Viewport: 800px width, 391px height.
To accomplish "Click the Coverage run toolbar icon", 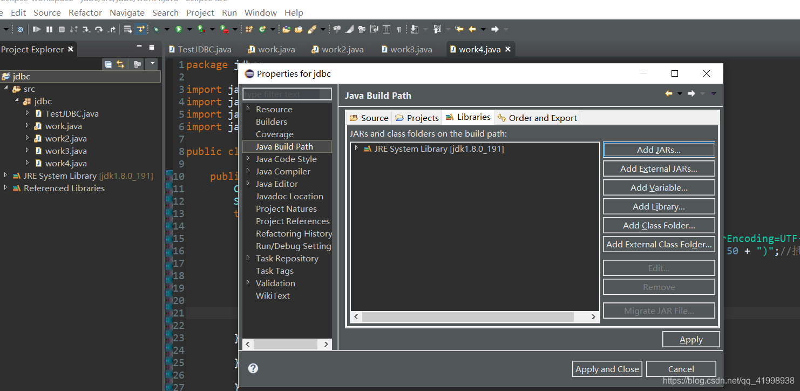I will [x=201, y=29].
